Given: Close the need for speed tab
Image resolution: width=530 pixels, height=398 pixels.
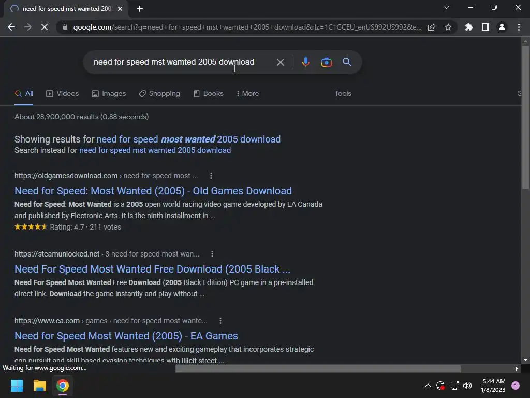Looking at the screenshot, I should coord(120,9).
